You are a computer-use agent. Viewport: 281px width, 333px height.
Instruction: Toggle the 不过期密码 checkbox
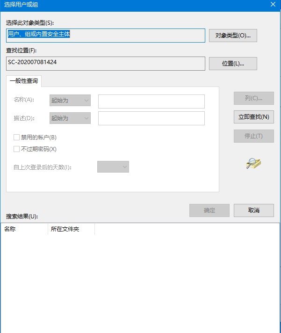point(17,149)
